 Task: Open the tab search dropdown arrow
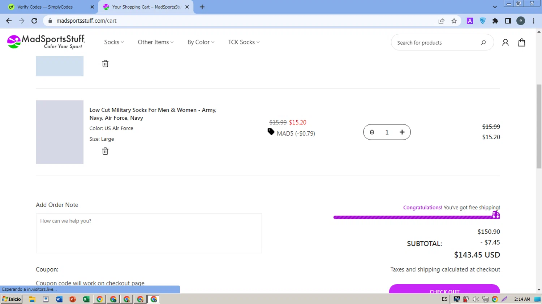tap(495, 7)
